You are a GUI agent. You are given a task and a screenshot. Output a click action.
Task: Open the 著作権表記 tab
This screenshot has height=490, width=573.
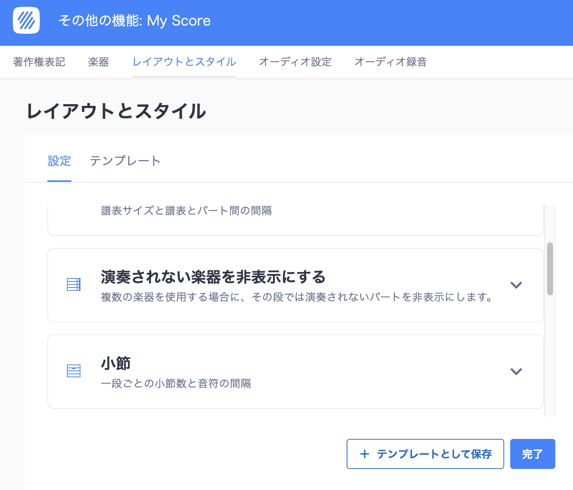pos(38,62)
